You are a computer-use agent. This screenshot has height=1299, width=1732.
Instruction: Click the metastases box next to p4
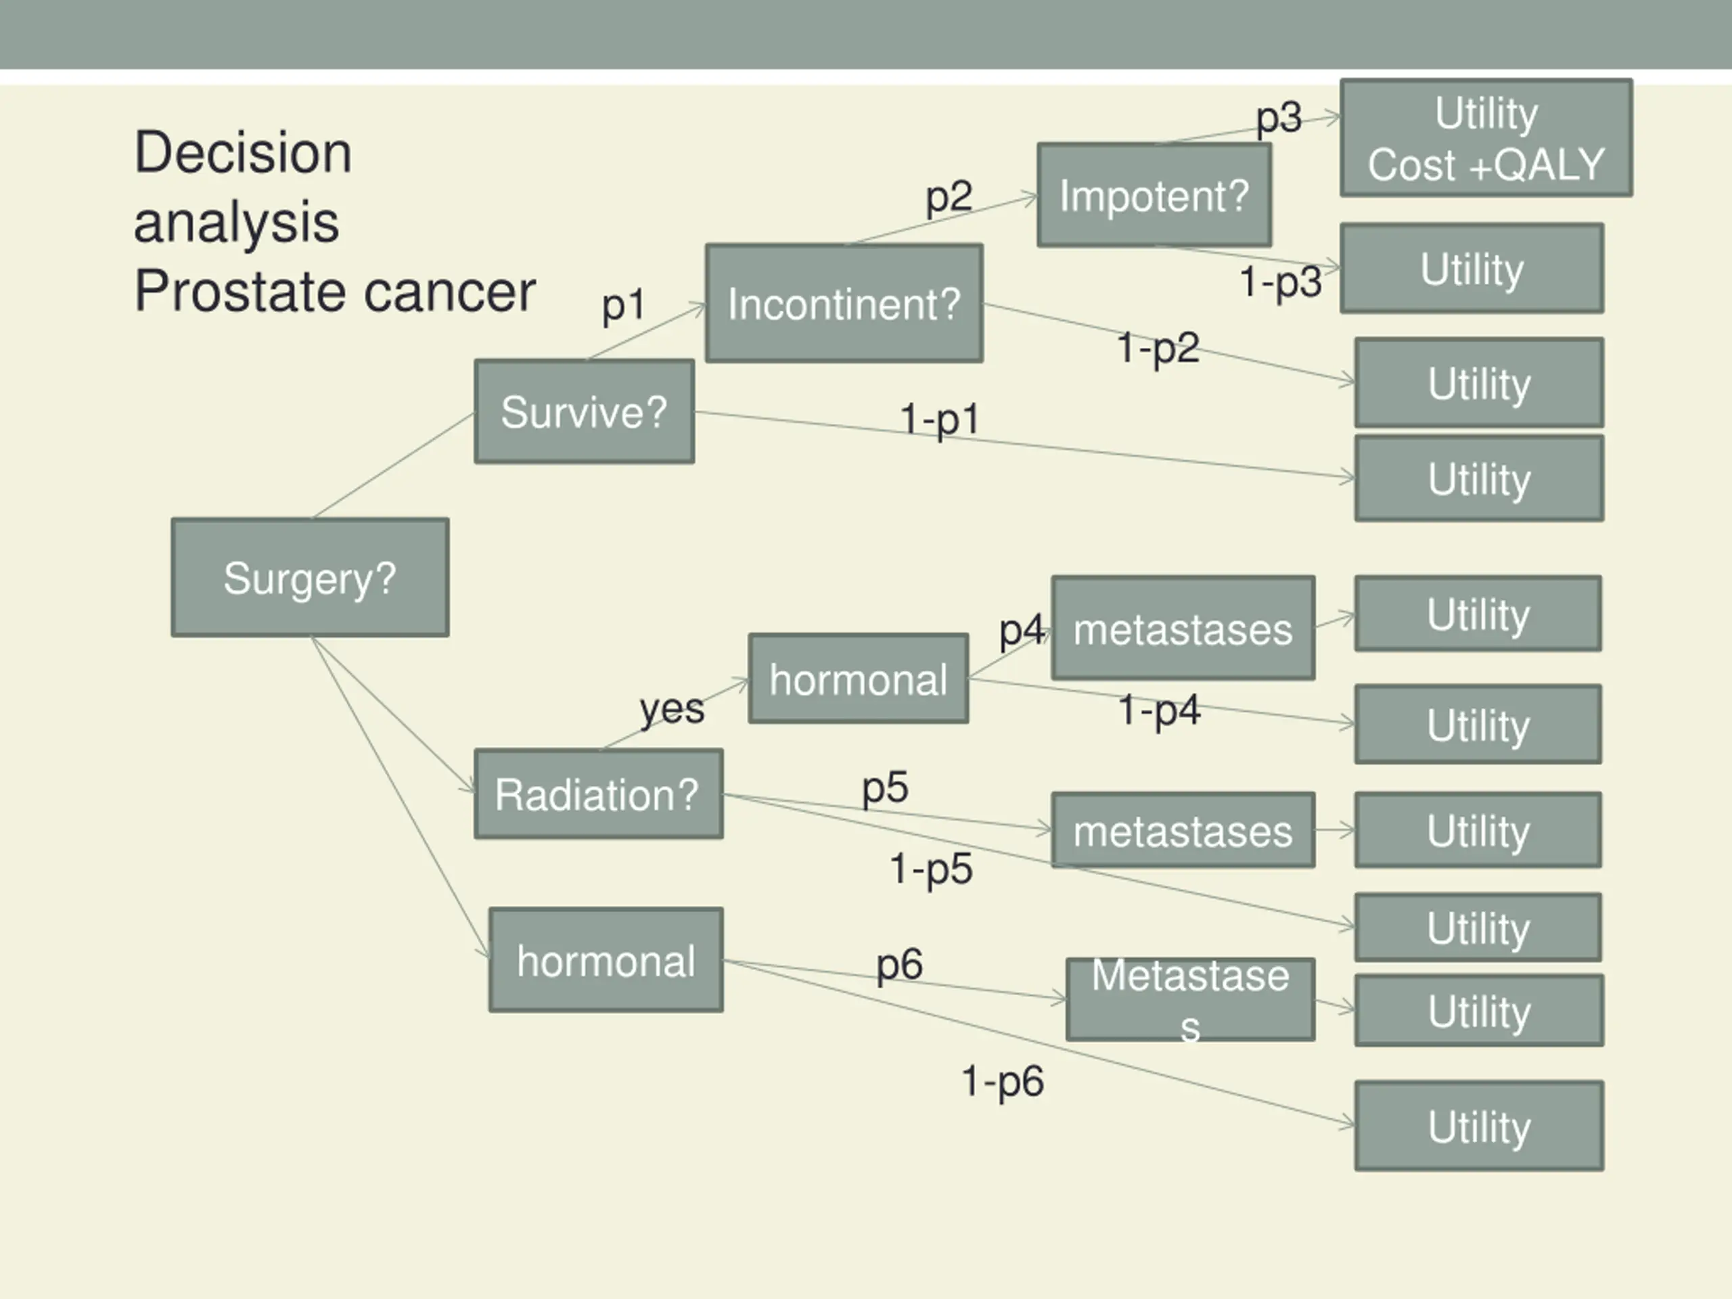click(x=1183, y=628)
